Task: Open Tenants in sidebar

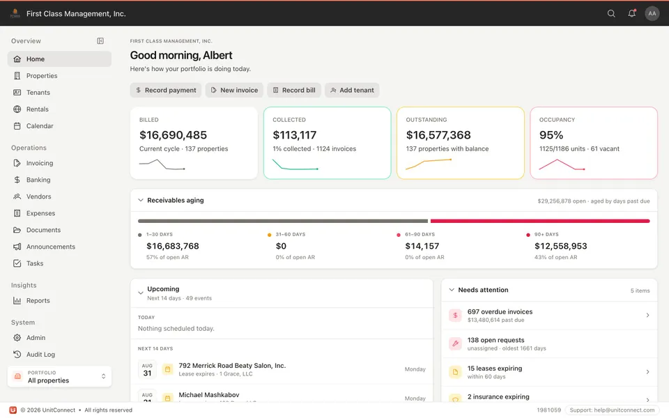Action: (x=59, y=92)
